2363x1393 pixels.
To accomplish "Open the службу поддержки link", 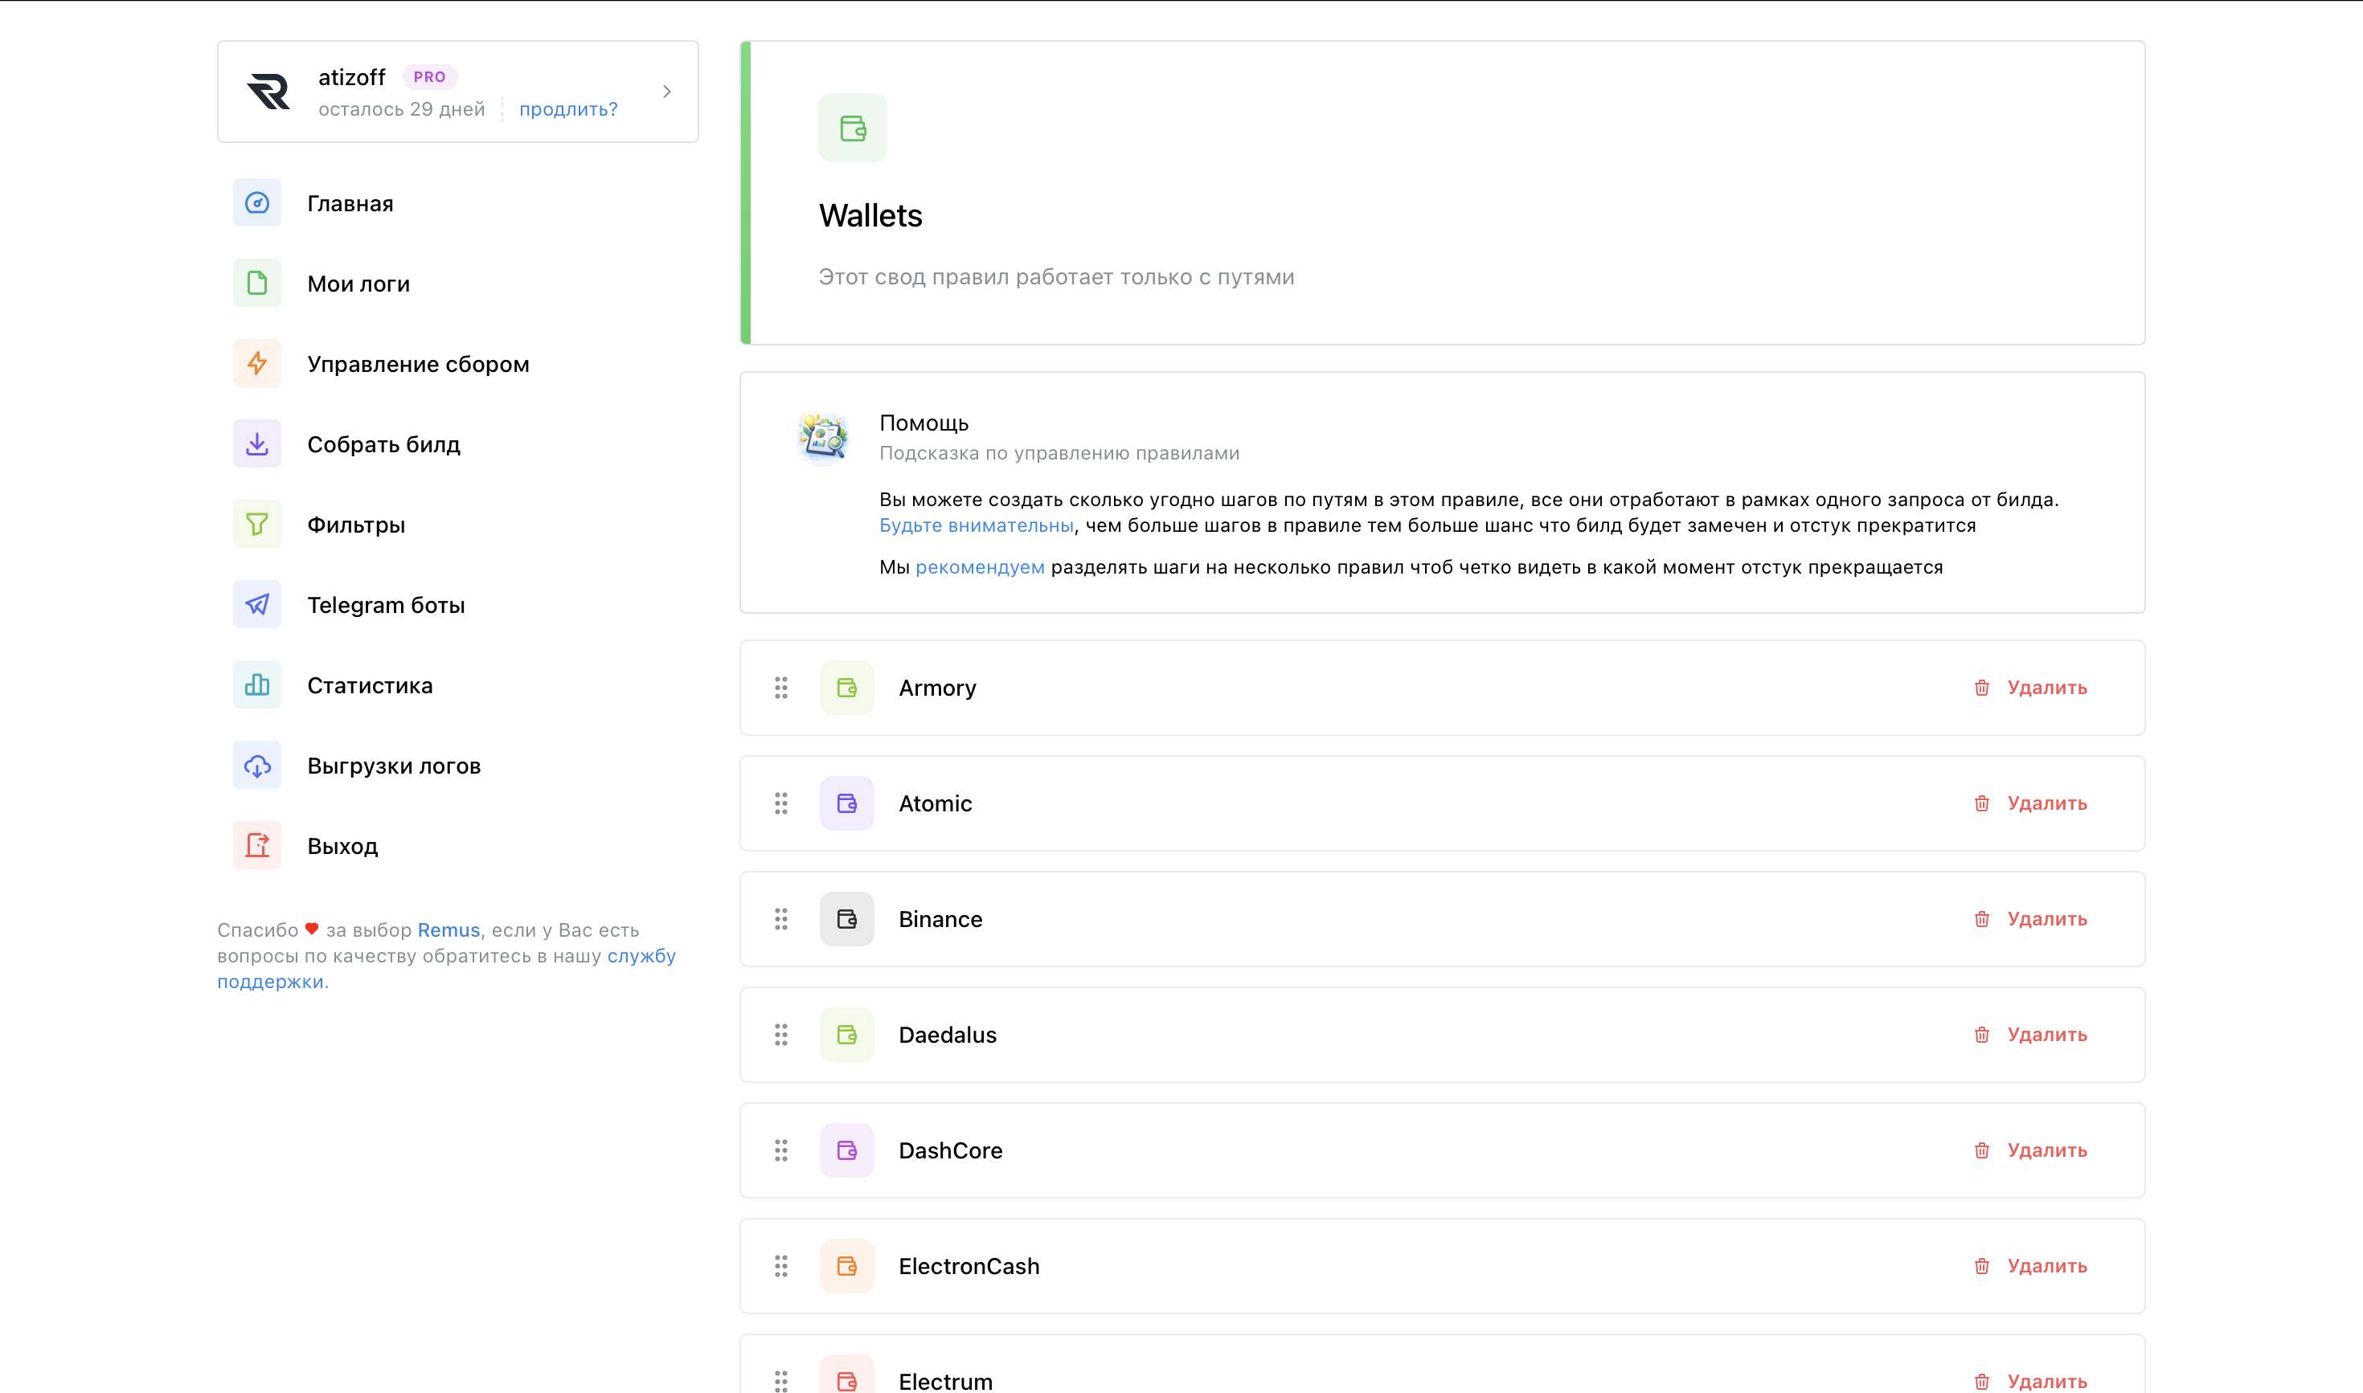I will [x=641, y=955].
